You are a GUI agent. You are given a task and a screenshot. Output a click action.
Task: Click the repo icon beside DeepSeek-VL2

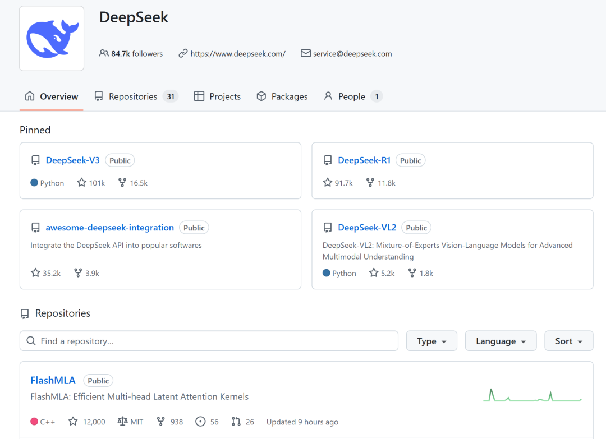point(328,228)
